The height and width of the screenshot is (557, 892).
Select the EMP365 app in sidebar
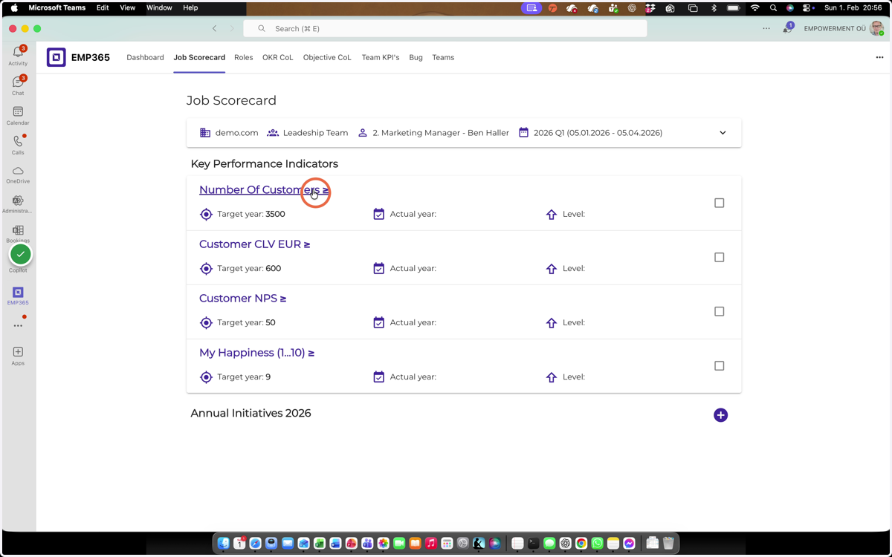point(18,296)
